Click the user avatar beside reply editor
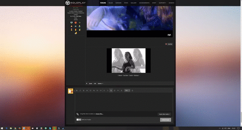This screenshot has width=242, height=130. pos(70,91)
